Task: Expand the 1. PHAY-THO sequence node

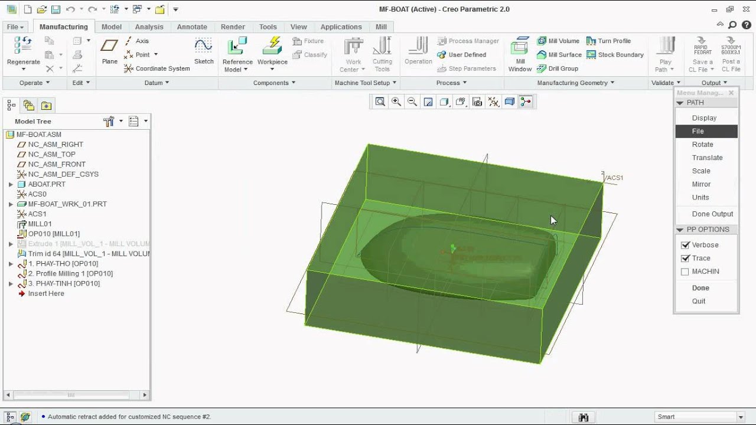Action: [x=11, y=264]
